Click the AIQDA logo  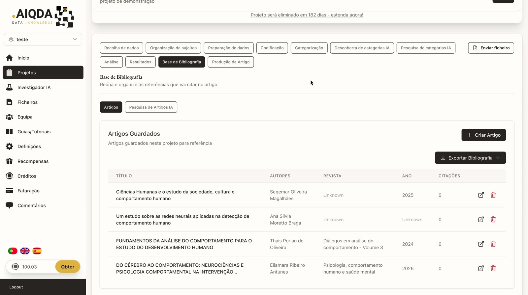pos(43,16)
